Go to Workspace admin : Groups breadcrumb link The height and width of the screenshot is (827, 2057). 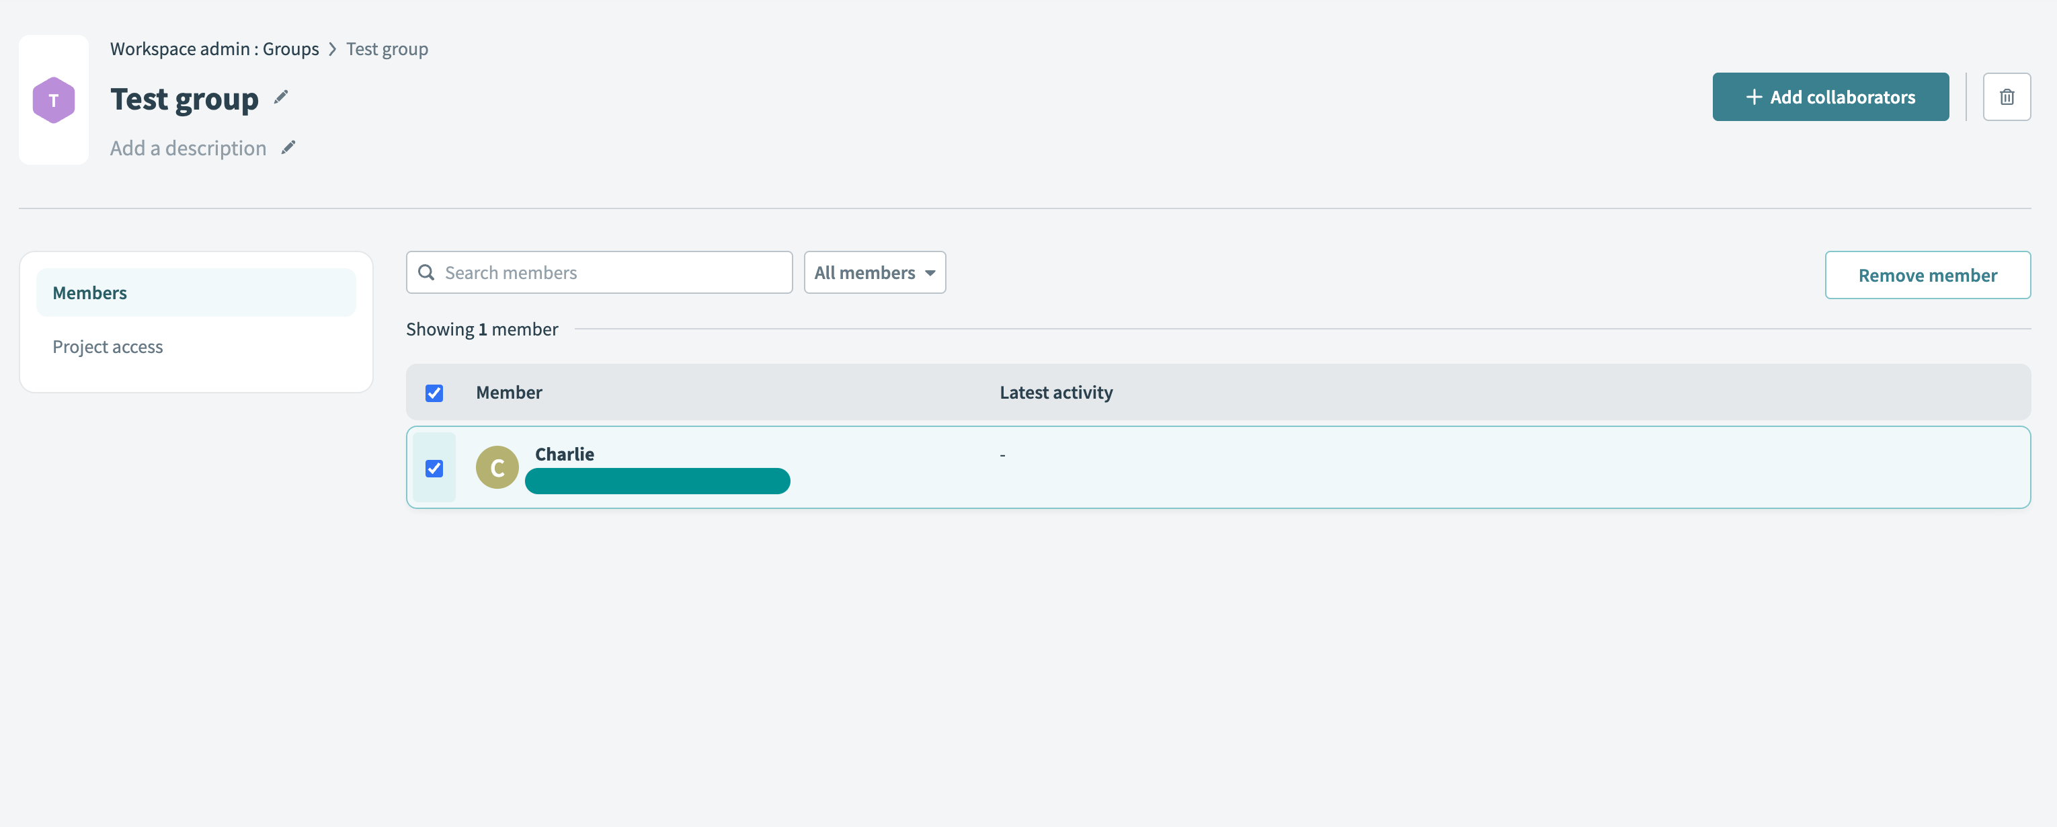pyautogui.click(x=214, y=50)
